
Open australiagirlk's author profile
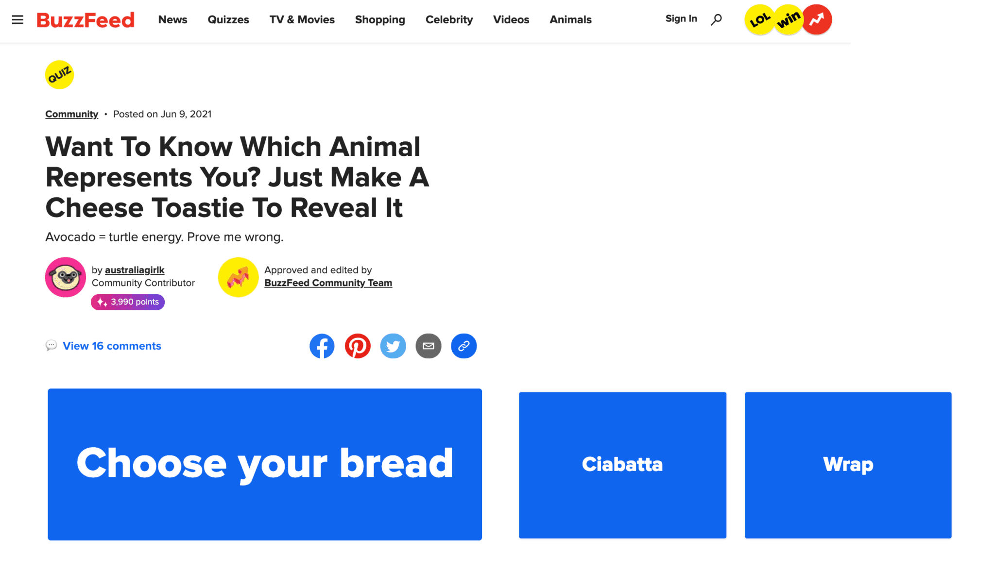click(x=135, y=270)
